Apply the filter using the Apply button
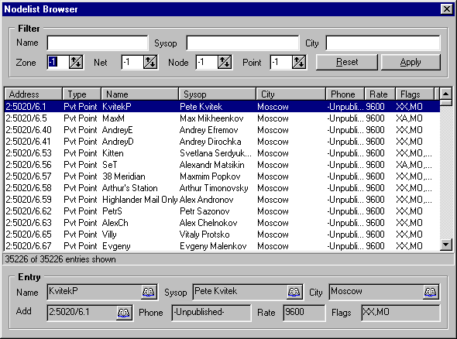This screenshot has height=339, width=457. [411, 62]
